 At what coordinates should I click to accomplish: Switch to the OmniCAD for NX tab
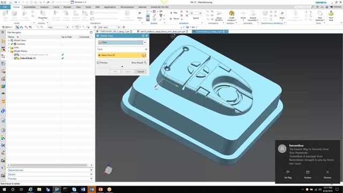coord(160,7)
